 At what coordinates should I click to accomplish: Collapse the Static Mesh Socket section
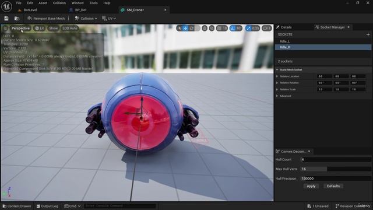[x=277, y=70]
